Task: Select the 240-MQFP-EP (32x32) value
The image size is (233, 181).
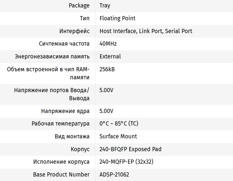Action: pyautogui.click(x=126, y=162)
